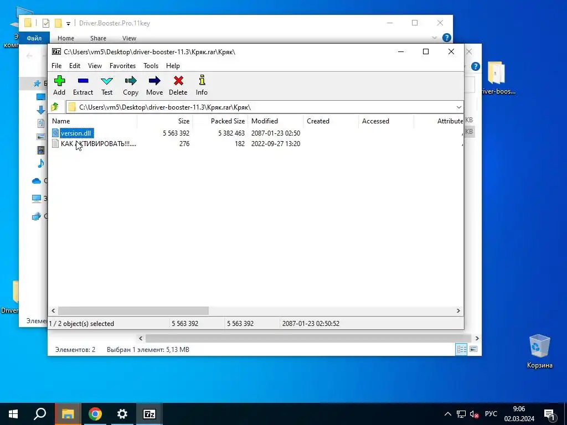Open Settings gear on the taskbar
567x425 pixels.
click(x=122, y=414)
